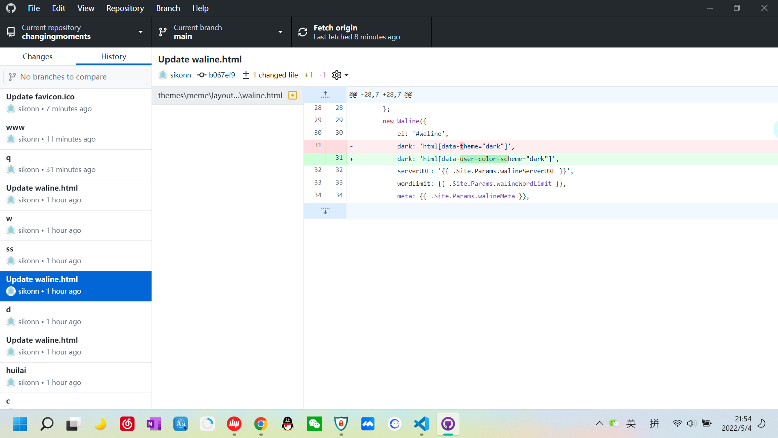This screenshot has width=778, height=438.
Task: Switch to the Changes tab
Action: point(38,56)
